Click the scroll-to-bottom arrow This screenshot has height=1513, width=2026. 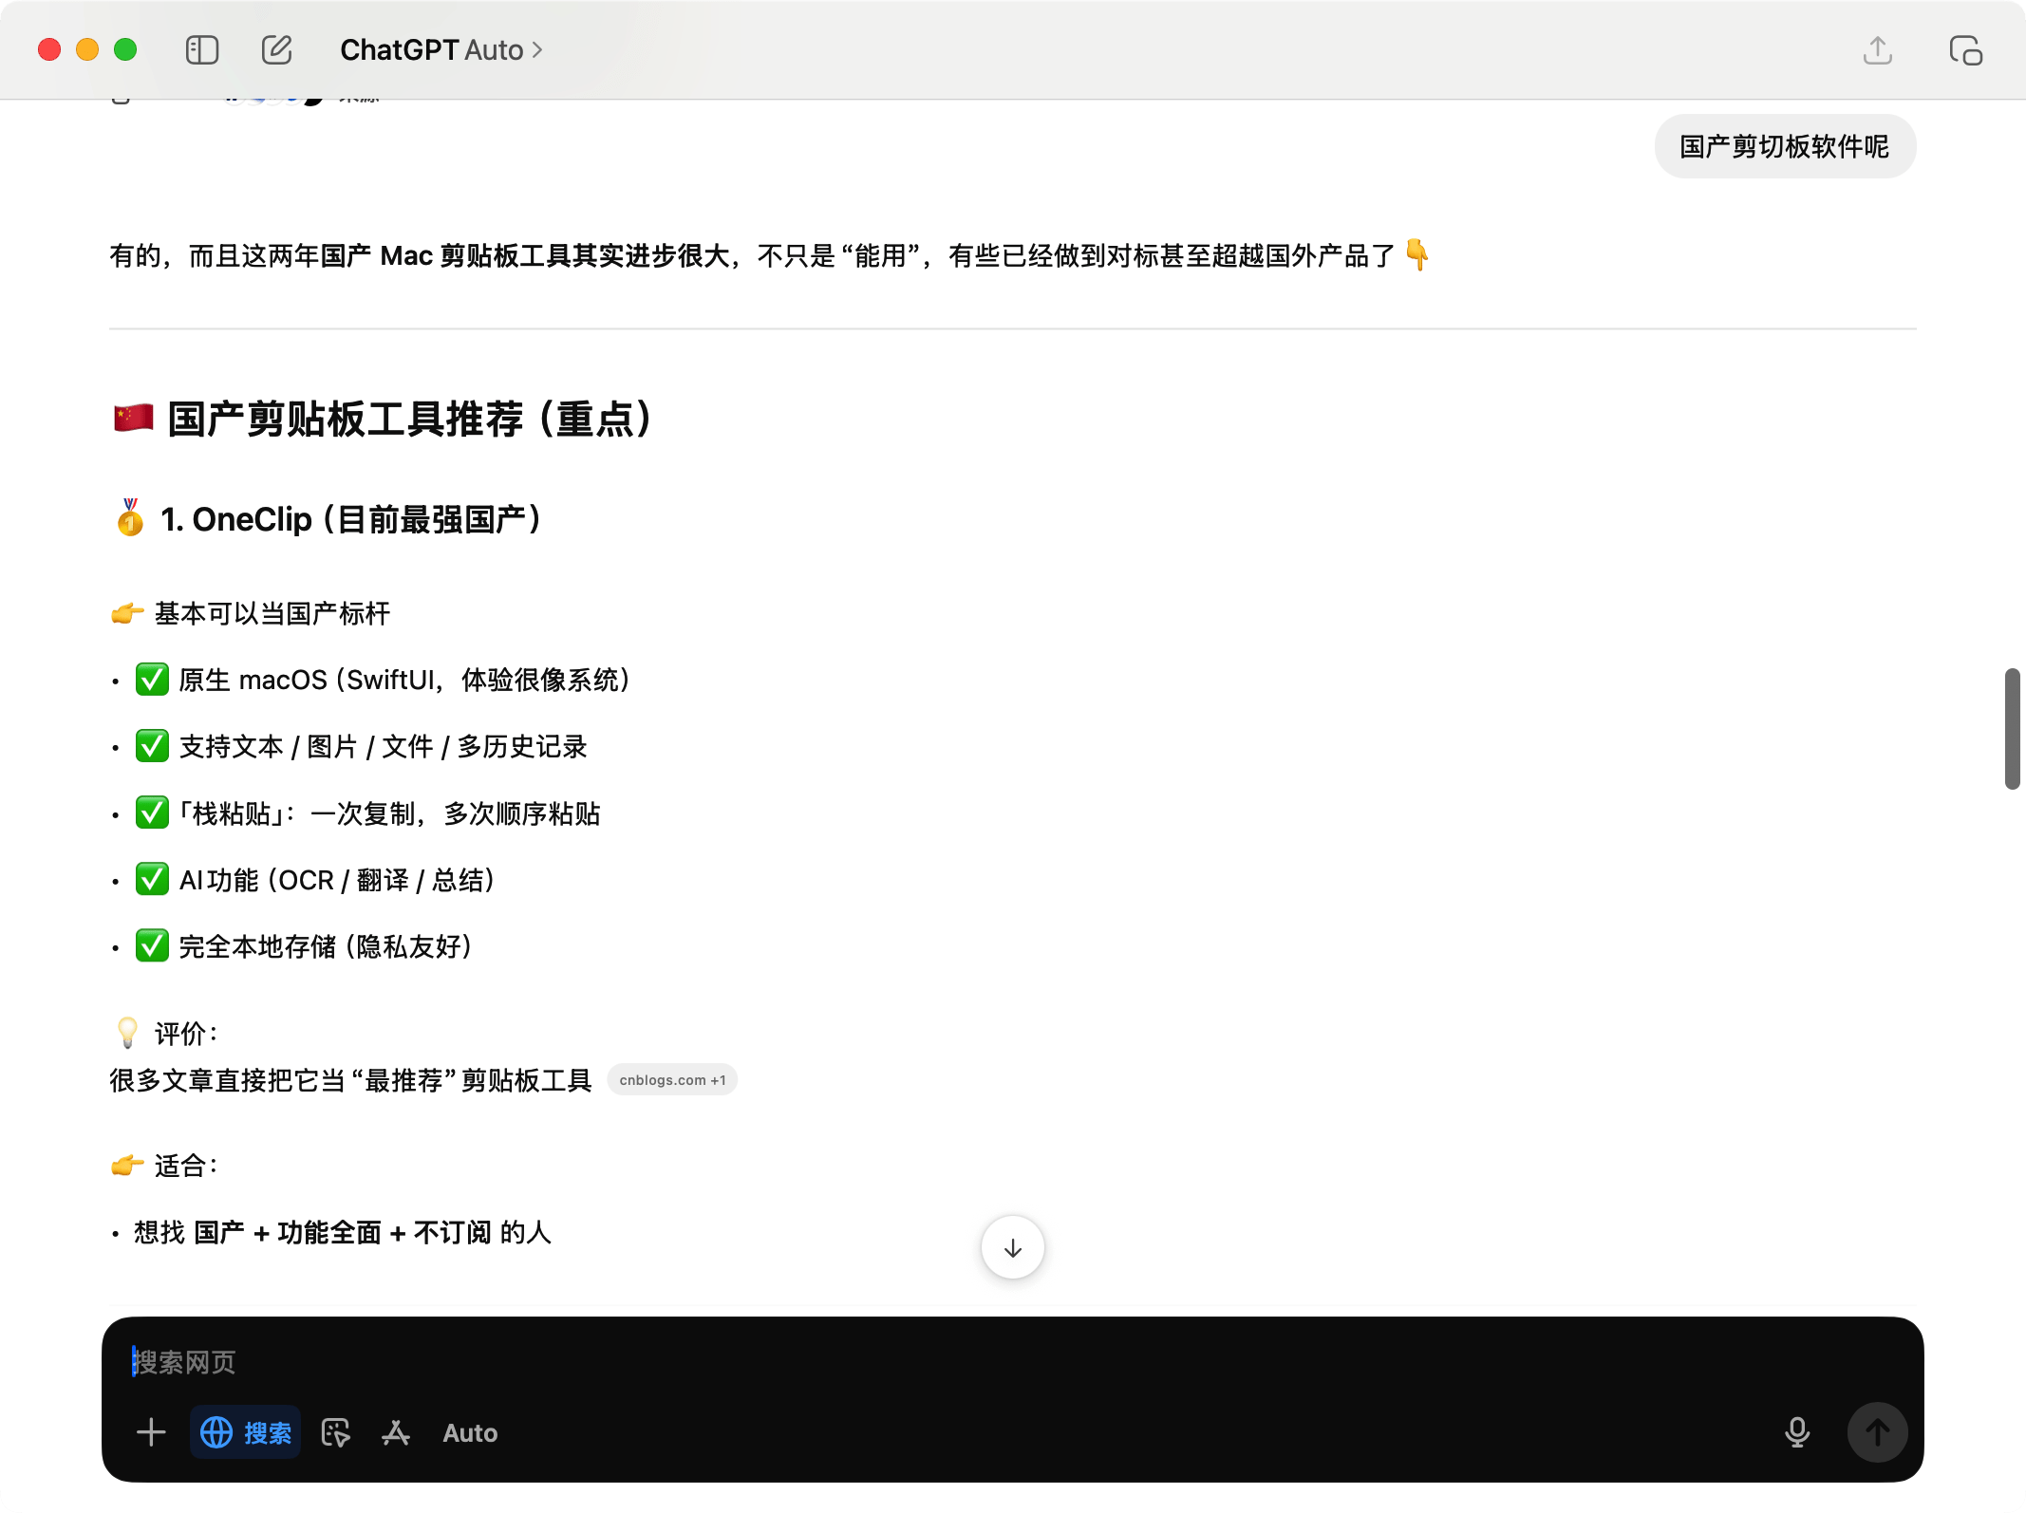[1012, 1247]
